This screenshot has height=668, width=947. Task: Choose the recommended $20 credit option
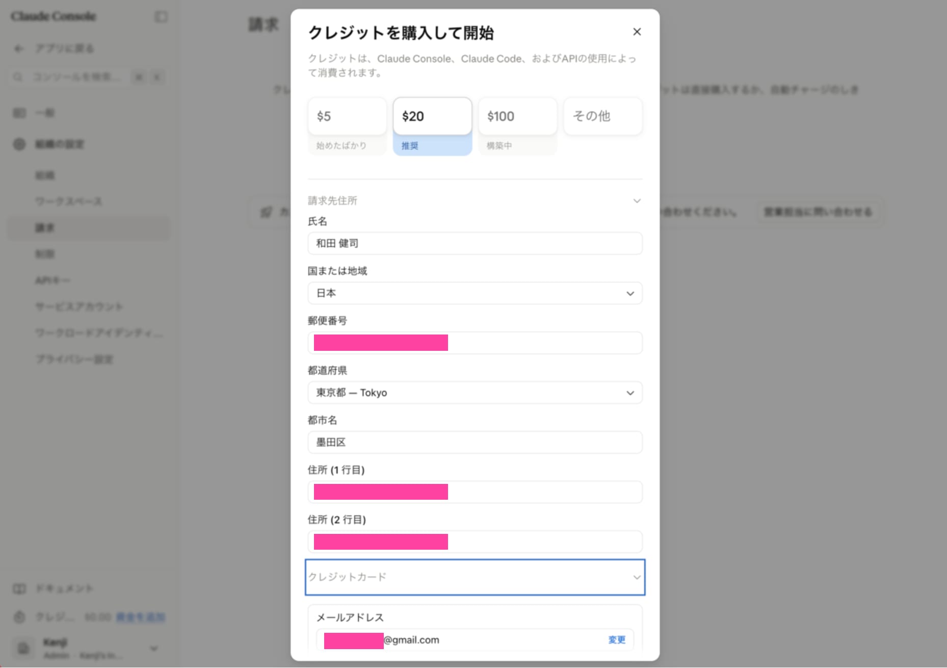coord(432,116)
